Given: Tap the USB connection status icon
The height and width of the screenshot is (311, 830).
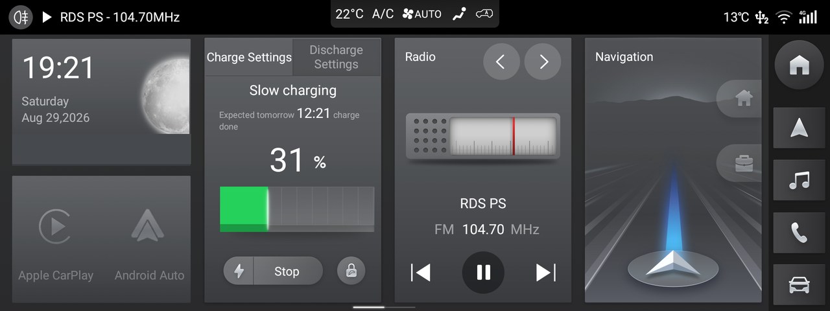Looking at the screenshot, I should [x=762, y=17].
